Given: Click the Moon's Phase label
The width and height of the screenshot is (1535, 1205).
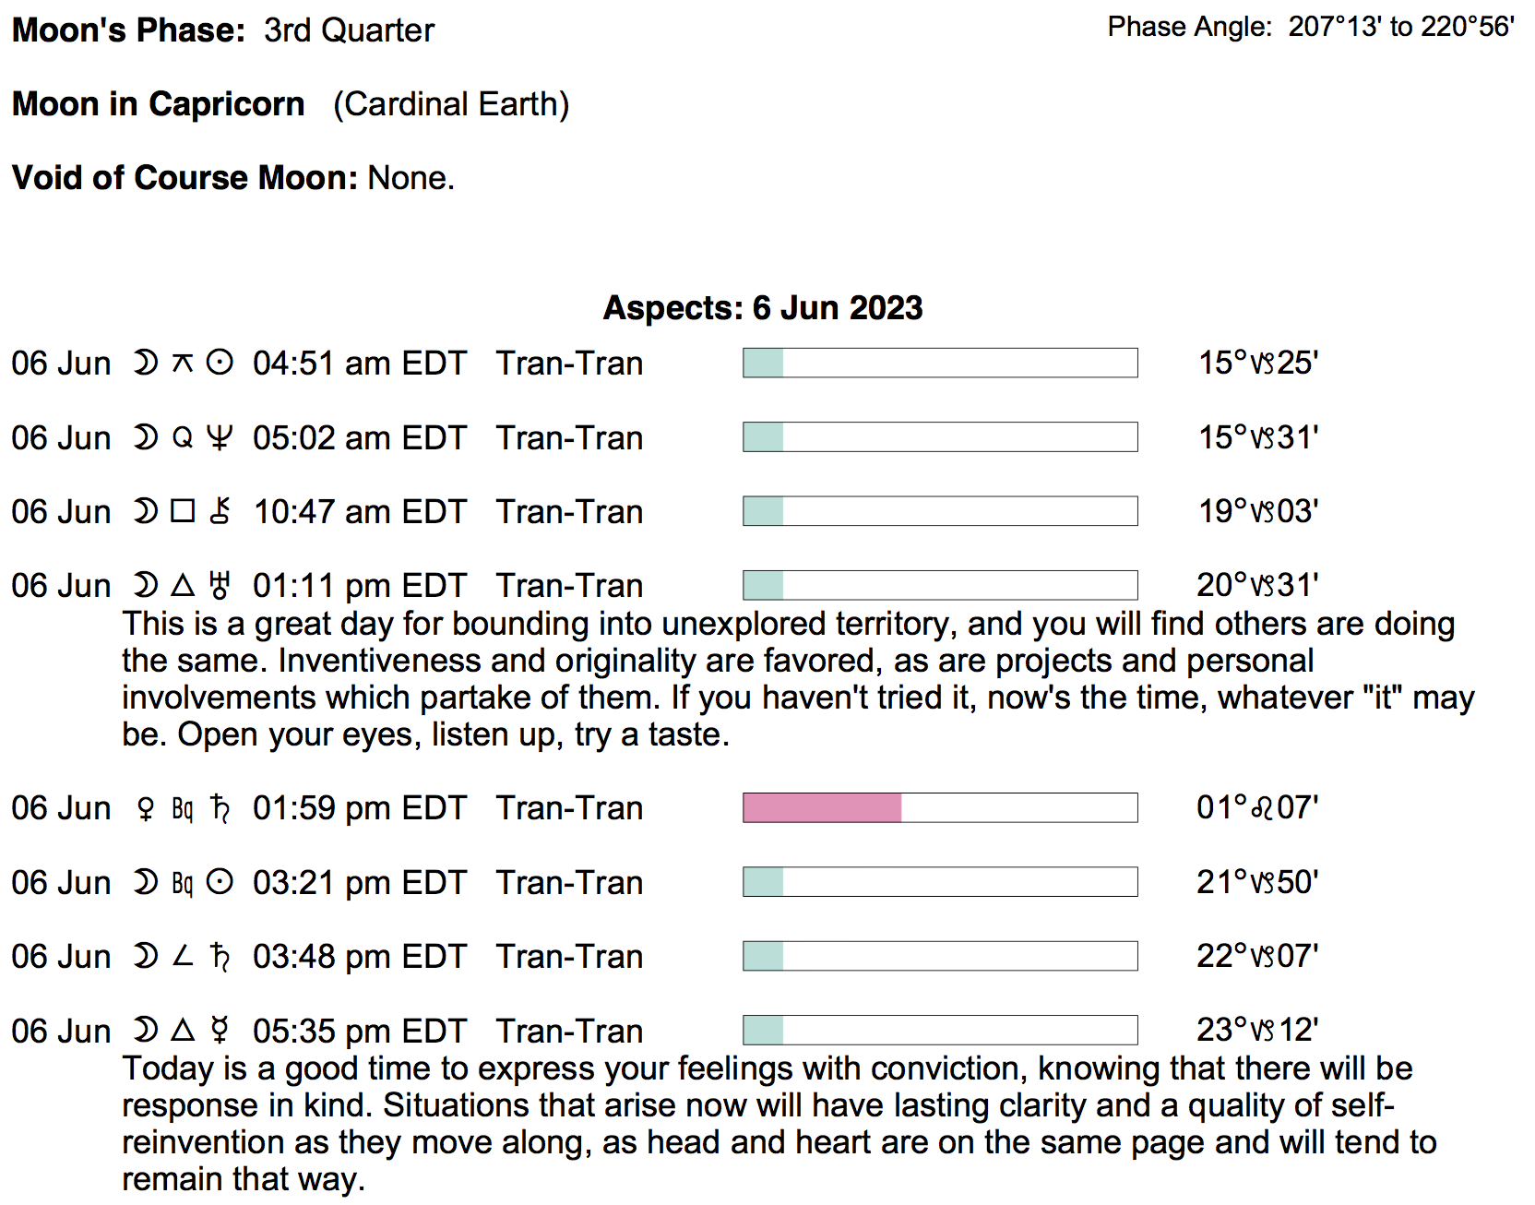Looking at the screenshot, I should point(128,30).
